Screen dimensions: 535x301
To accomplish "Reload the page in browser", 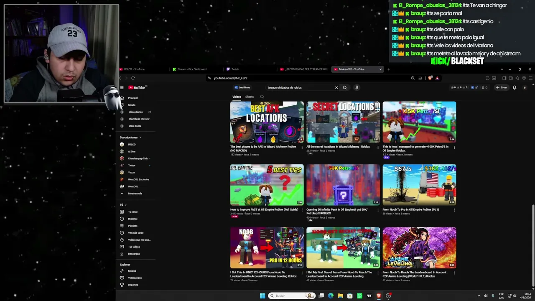I will [x=133, y=78].
